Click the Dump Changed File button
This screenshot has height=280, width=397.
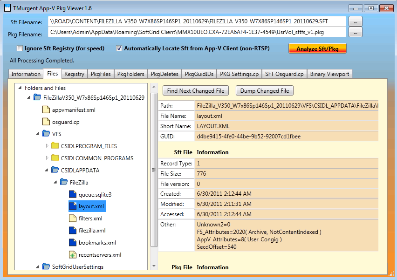coord(265,91)
